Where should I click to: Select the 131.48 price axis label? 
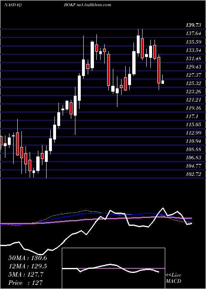[193, 59]
